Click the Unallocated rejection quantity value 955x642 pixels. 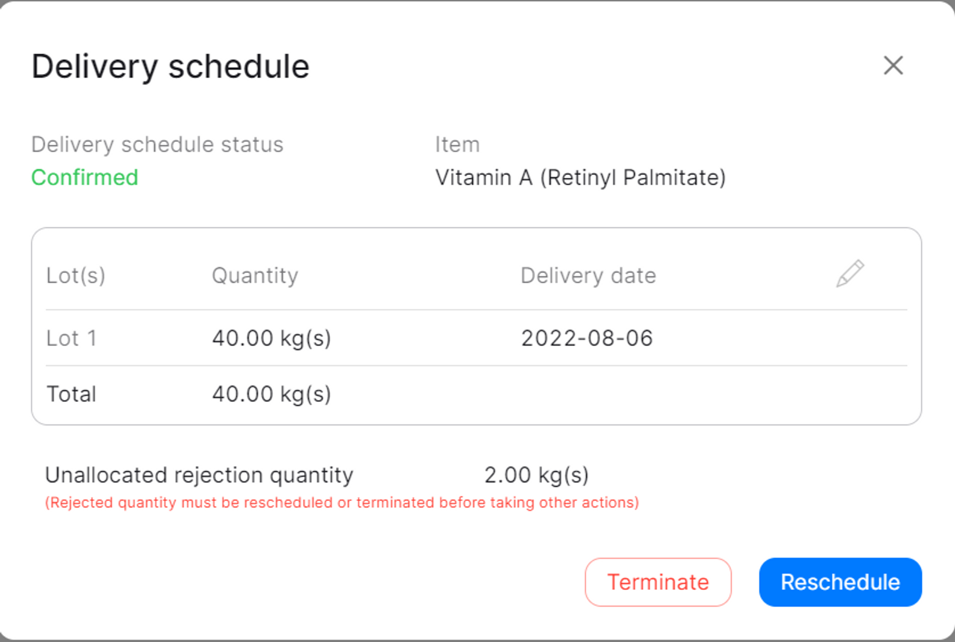(536, 474)
